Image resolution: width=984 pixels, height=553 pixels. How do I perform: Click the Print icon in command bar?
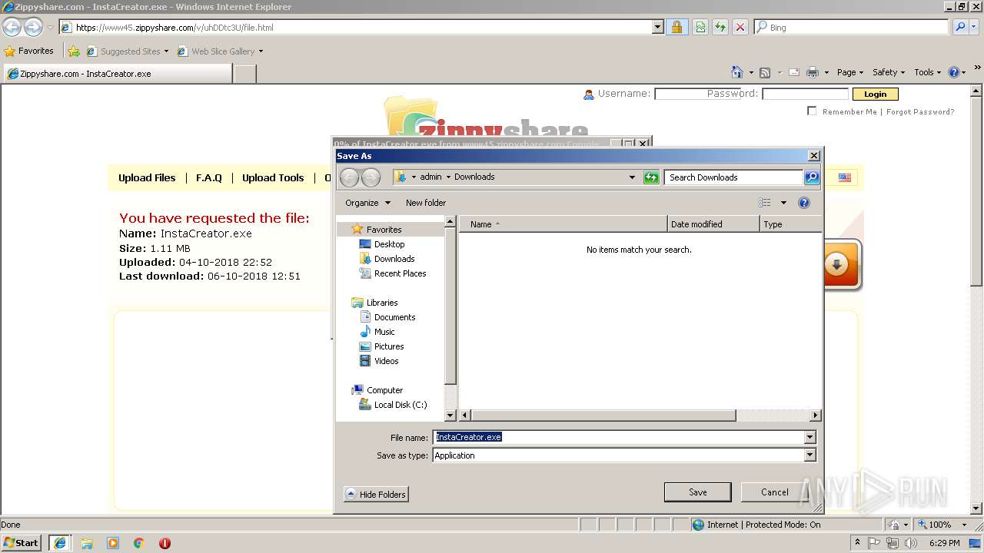tap(813, 72)
